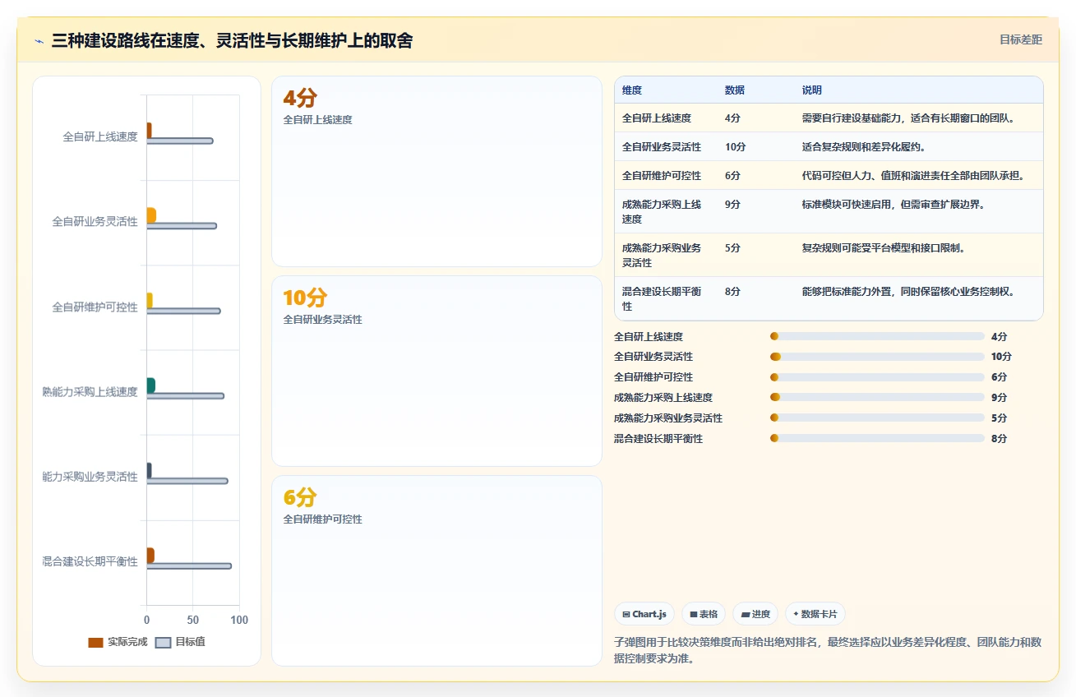The height and width of the screenshot is (697, 1076).
Task: Click the 目标差距 label in header
Action: point(1021,39)
